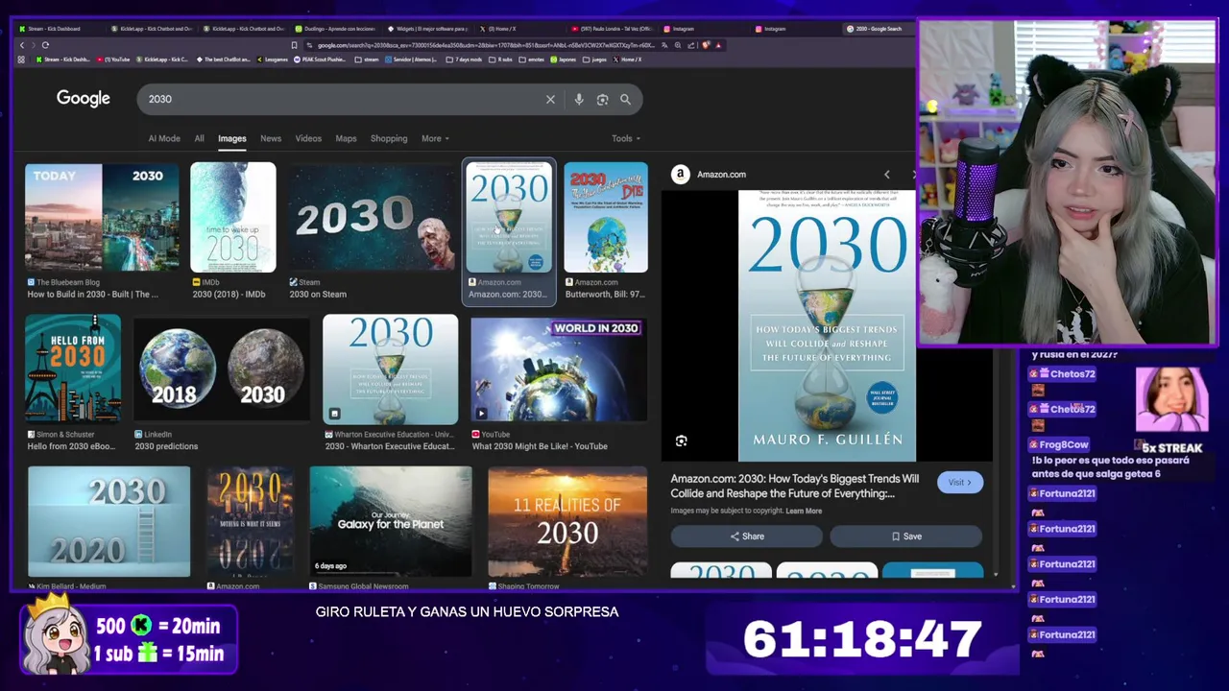Open the Shopping tab
The width and height of the screenshot is (1229, 691).
pyautogui.click(x=389, y=138)
